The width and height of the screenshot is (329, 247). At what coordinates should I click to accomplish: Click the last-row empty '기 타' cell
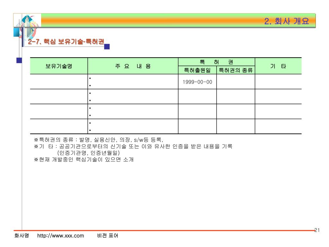[278, 126]
